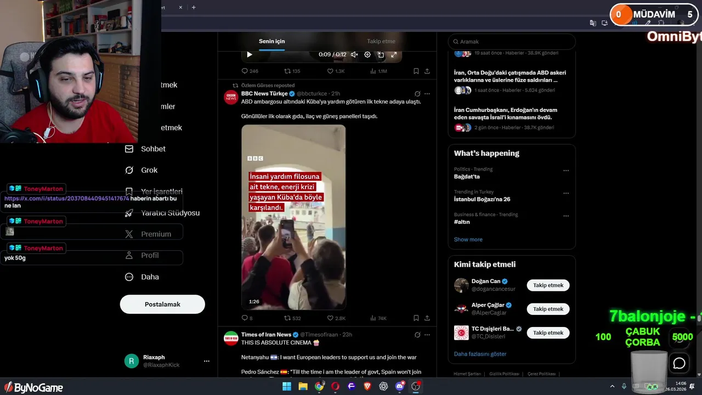The height and width of the screenshot is (395, 702).
Task: Share the top video post
Action: click(x=427, y=71)
